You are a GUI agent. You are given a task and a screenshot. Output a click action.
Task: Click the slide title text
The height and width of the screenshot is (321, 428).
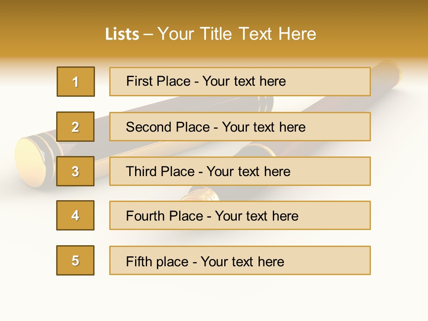(x=210, y=34)
